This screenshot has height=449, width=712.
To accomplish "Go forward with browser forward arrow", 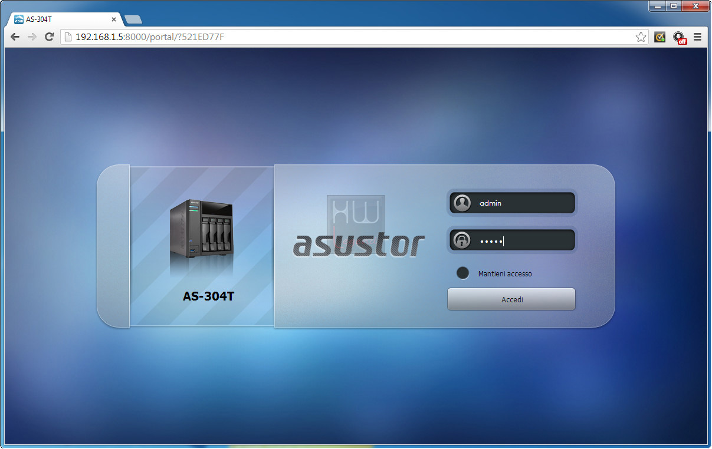I will coord(32,37).
